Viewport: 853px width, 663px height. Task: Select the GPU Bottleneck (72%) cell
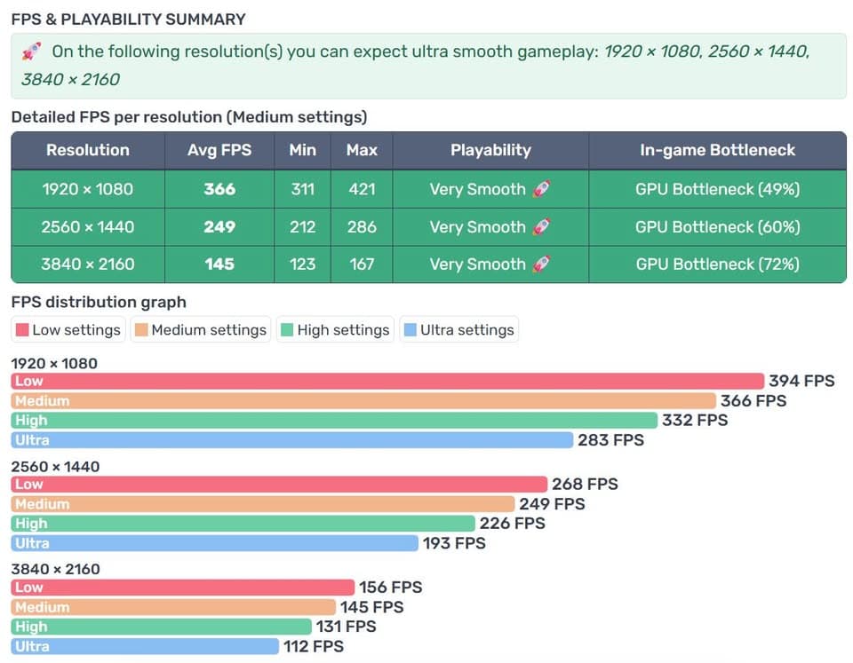coord(718,264)
